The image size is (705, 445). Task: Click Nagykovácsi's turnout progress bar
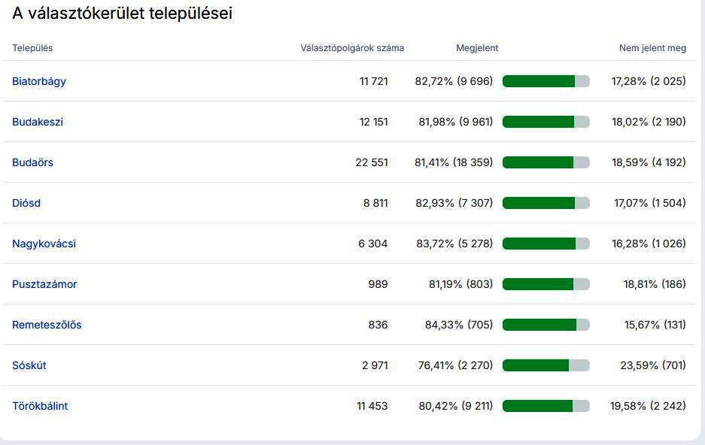click(545, 244)
